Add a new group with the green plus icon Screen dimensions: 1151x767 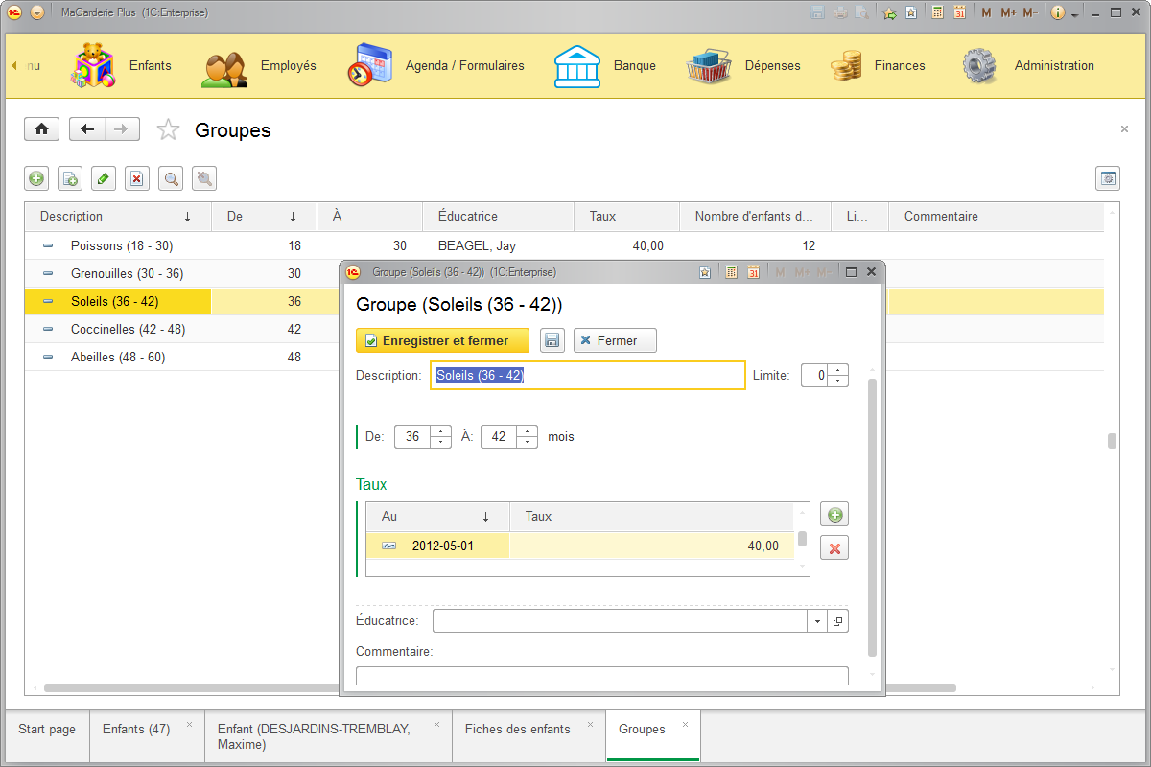pos(36,178)
